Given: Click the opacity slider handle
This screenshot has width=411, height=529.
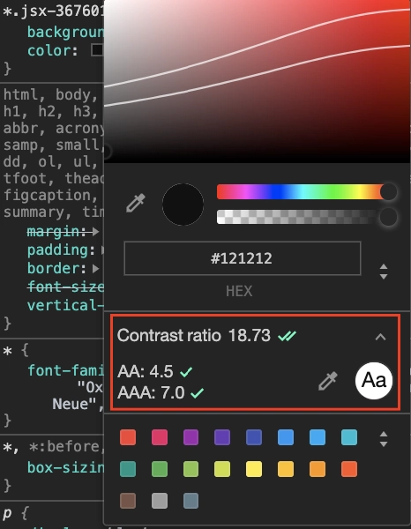Looking at the screenshot, I should pyautogui.click(x=388, y=217).
